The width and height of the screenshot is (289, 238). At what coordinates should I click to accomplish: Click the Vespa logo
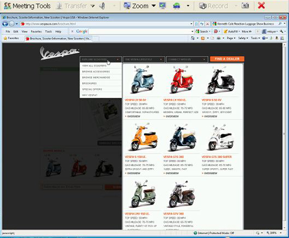(60, 53)
